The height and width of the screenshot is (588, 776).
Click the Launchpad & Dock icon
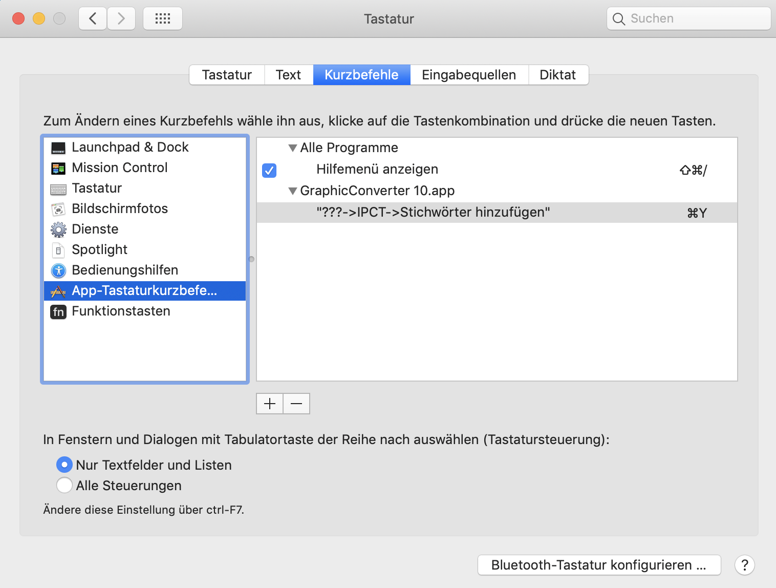coord(58,148)
